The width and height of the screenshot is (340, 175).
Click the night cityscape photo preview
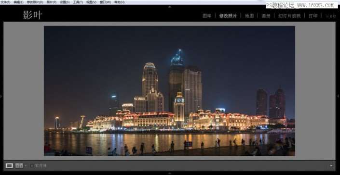click(169, 91)
